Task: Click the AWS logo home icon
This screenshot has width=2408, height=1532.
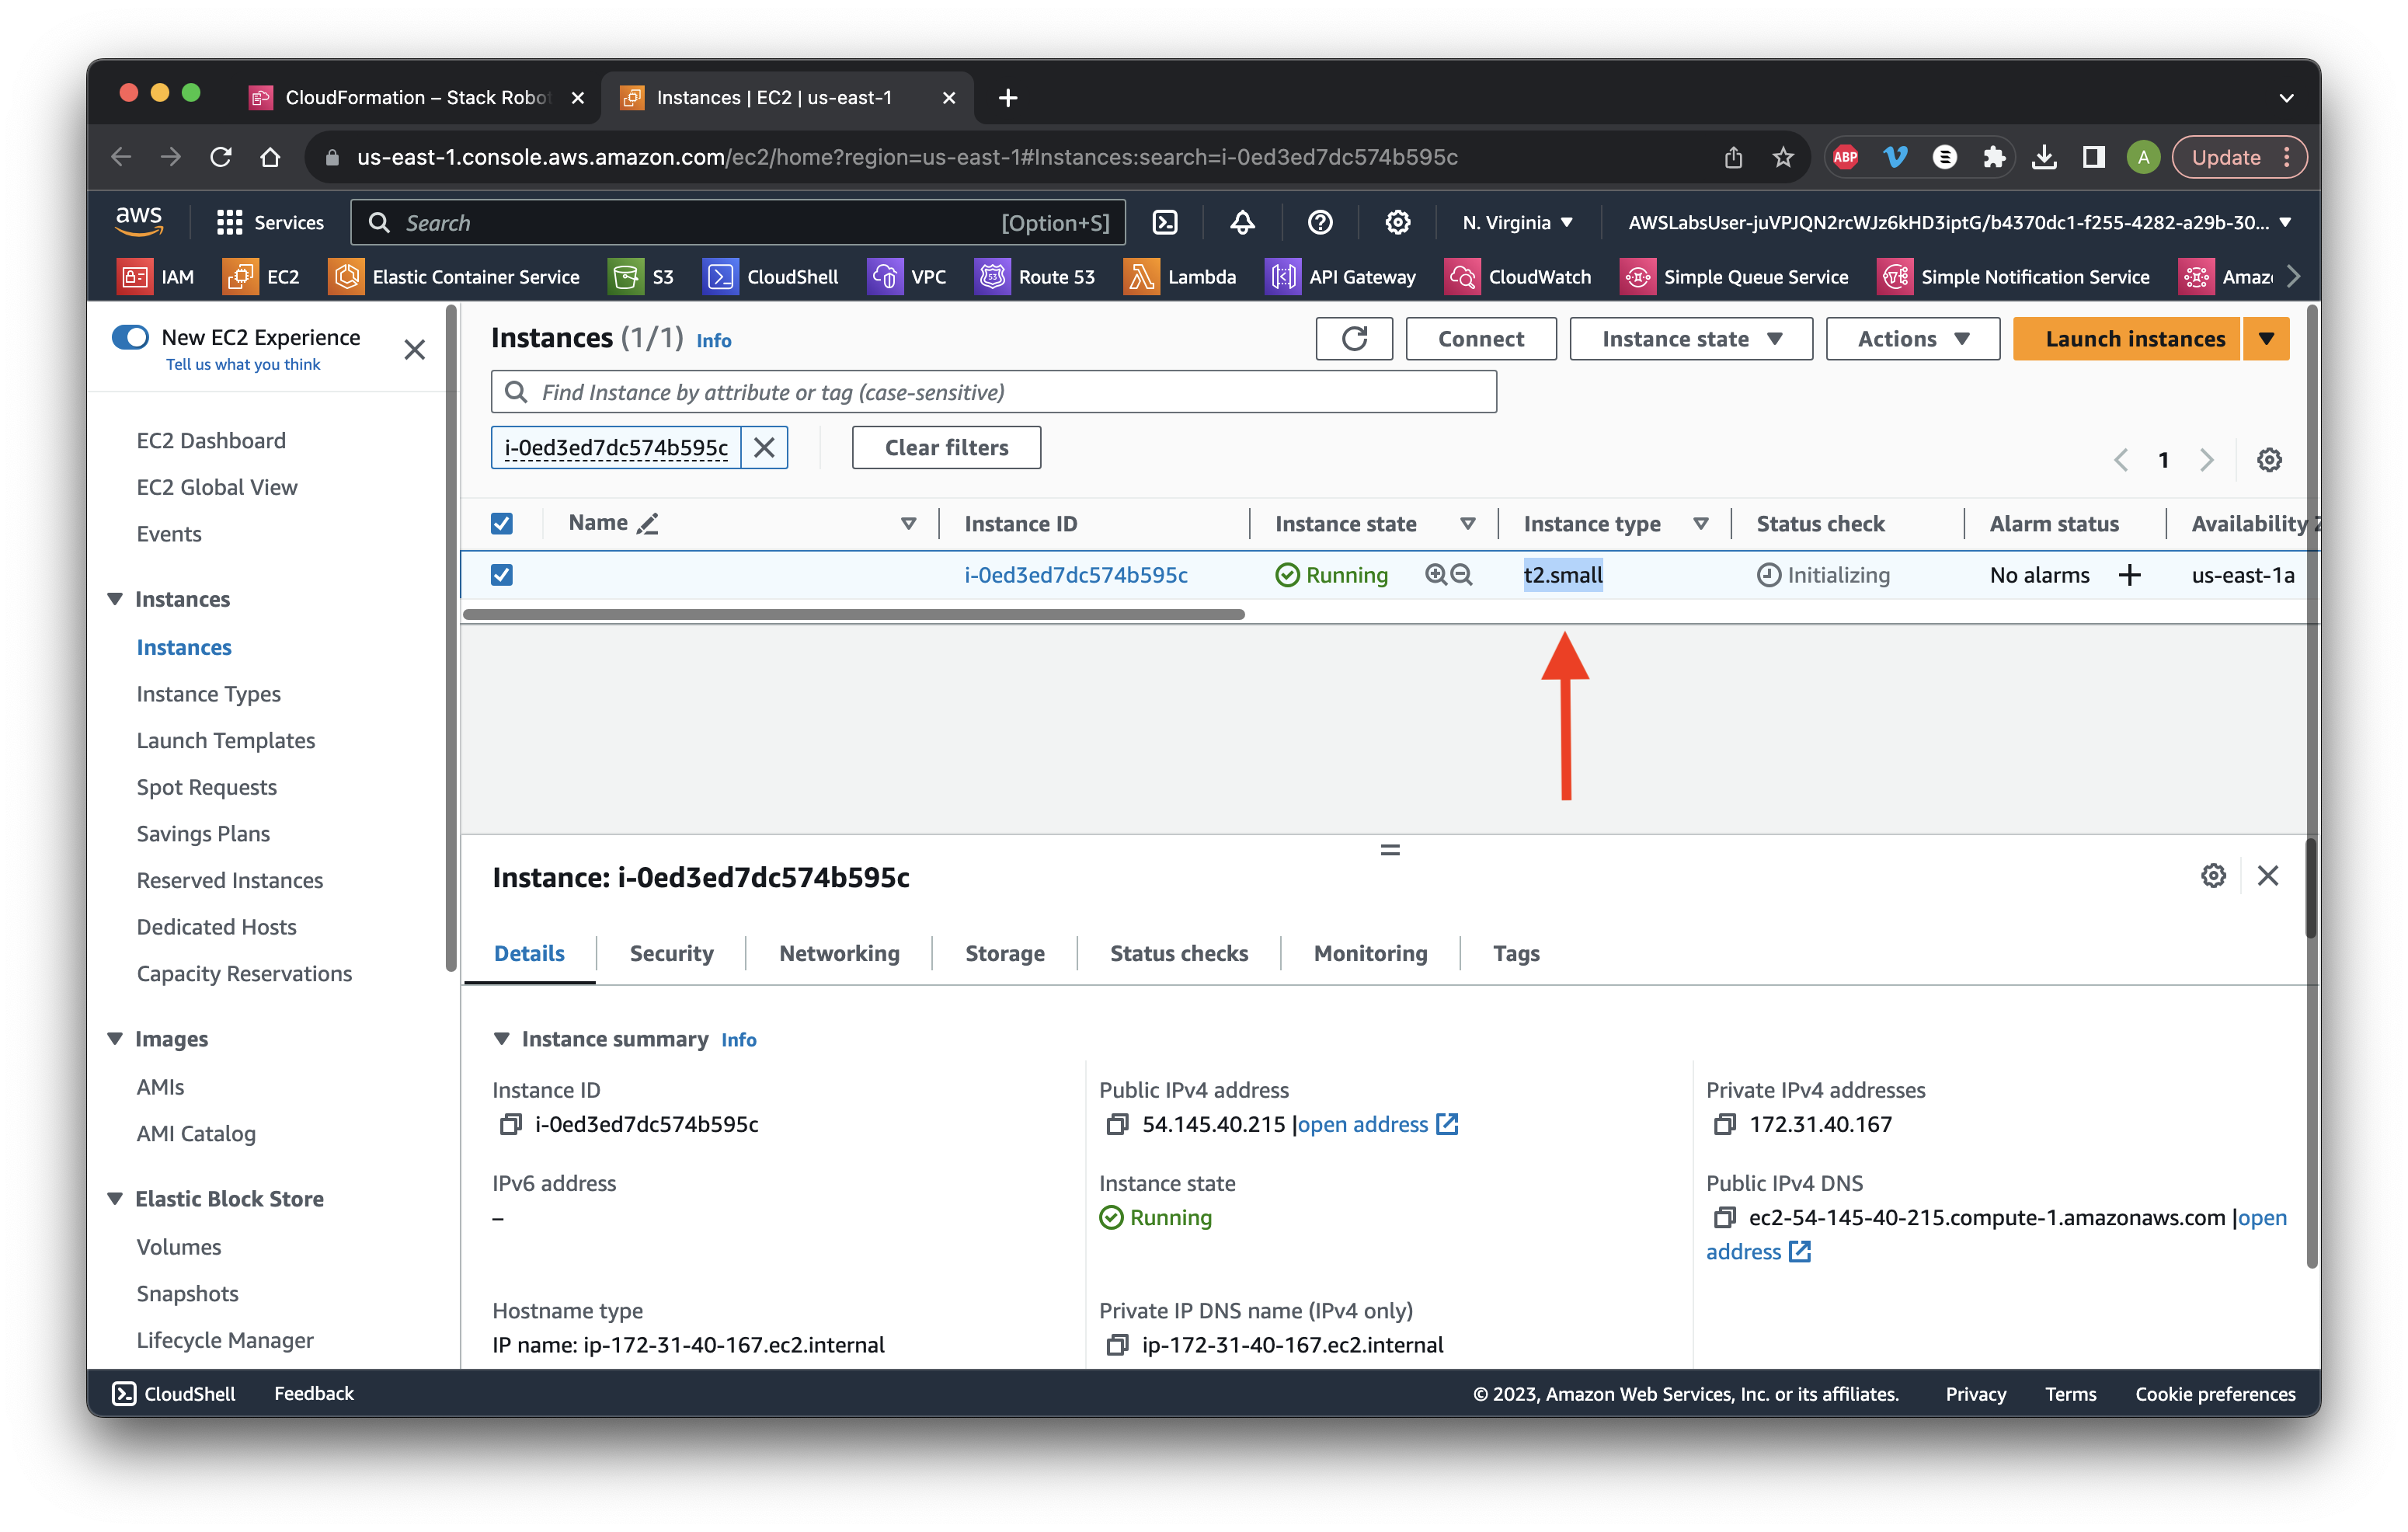Action: [139, 221]
